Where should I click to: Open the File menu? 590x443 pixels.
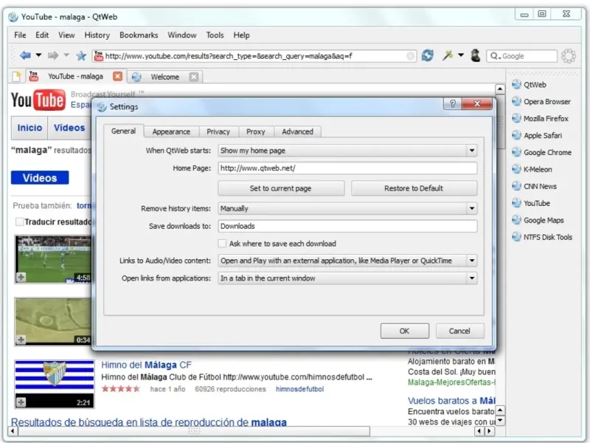(20, 35)
